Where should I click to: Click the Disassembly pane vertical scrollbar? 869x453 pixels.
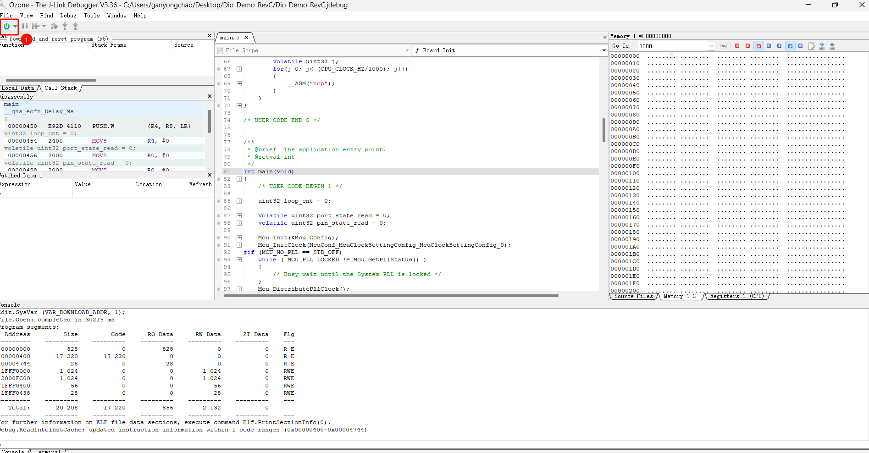[210, 122]
